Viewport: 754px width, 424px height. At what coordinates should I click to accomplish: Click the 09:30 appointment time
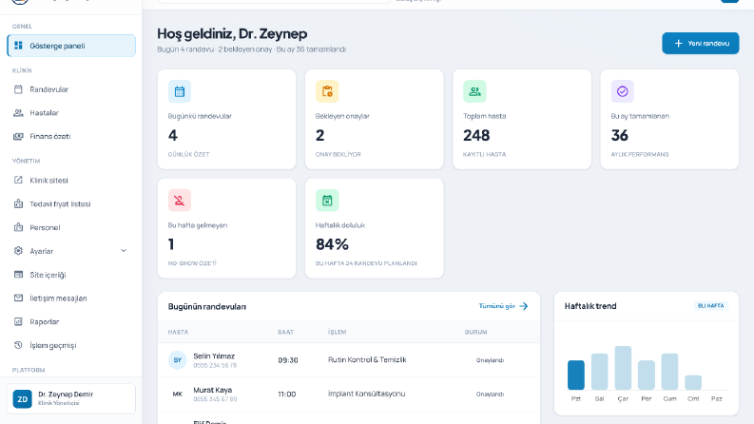coord(288,360)
